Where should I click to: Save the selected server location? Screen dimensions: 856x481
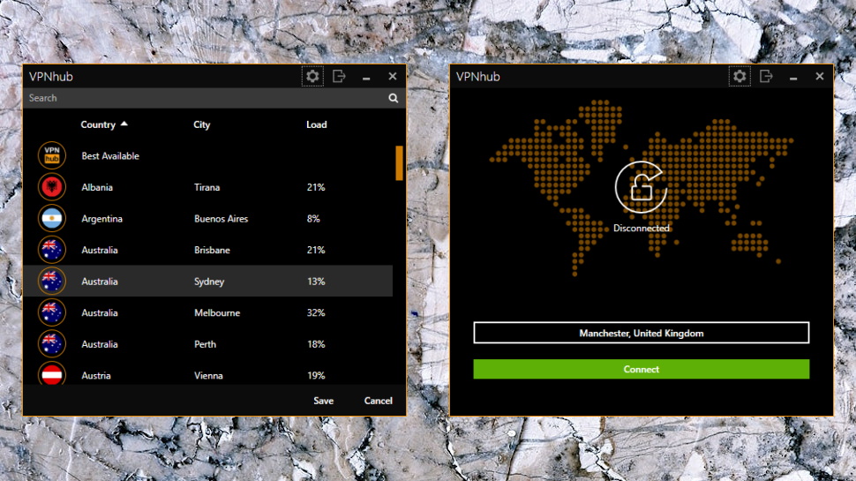click(x=323, y=401)
